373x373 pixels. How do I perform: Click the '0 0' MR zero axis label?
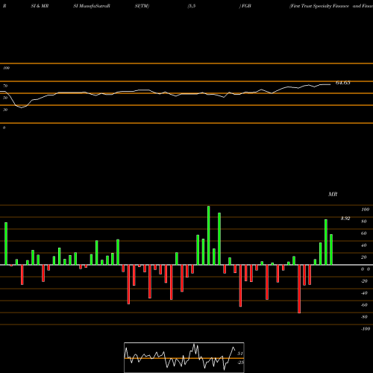366,269
